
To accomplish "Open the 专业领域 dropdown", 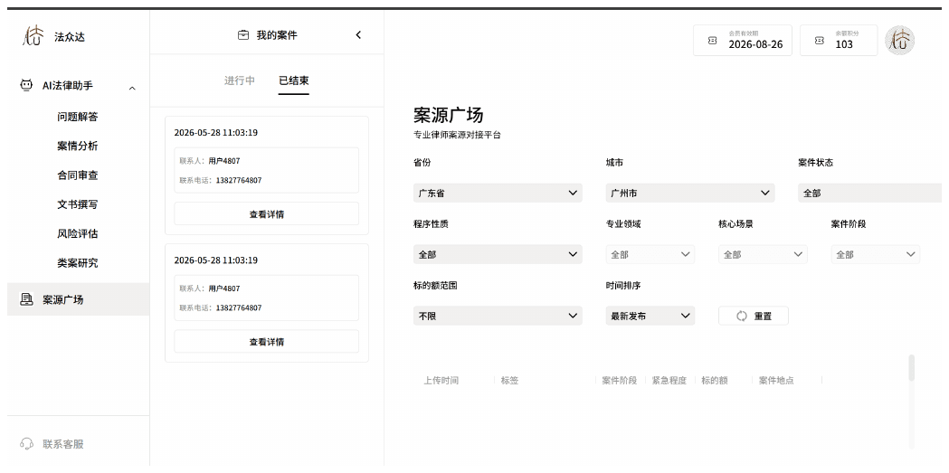I will (x=650, y=255).
